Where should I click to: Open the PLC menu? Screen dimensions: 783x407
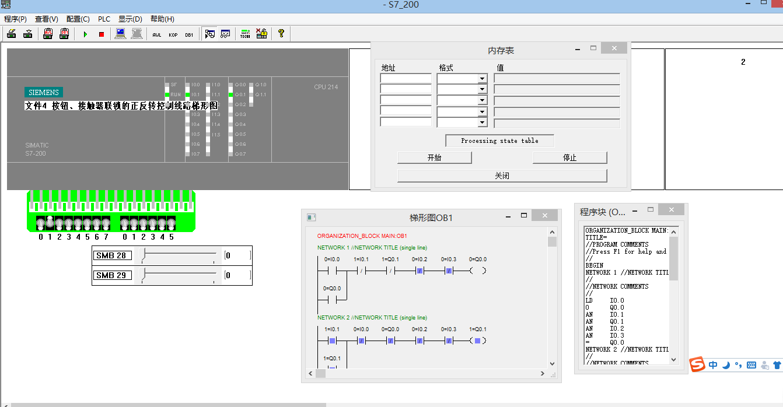[104, 19]
